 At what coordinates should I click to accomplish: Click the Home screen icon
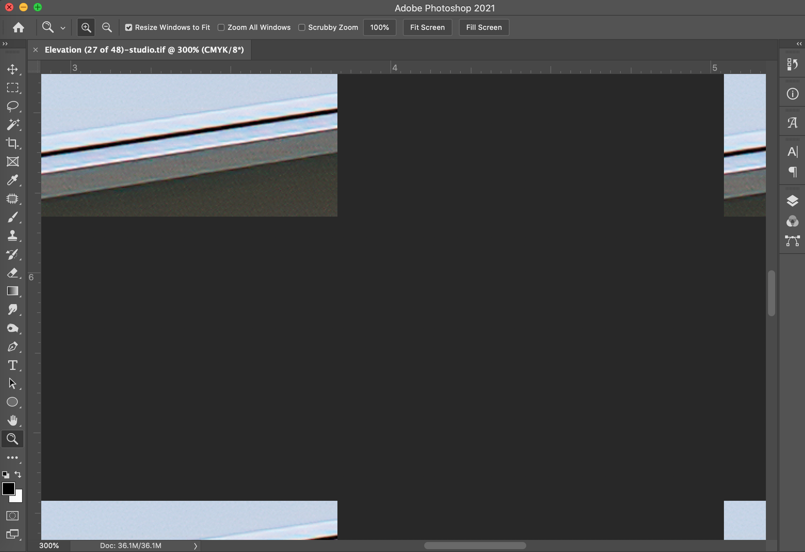click(x=18, y=27)
